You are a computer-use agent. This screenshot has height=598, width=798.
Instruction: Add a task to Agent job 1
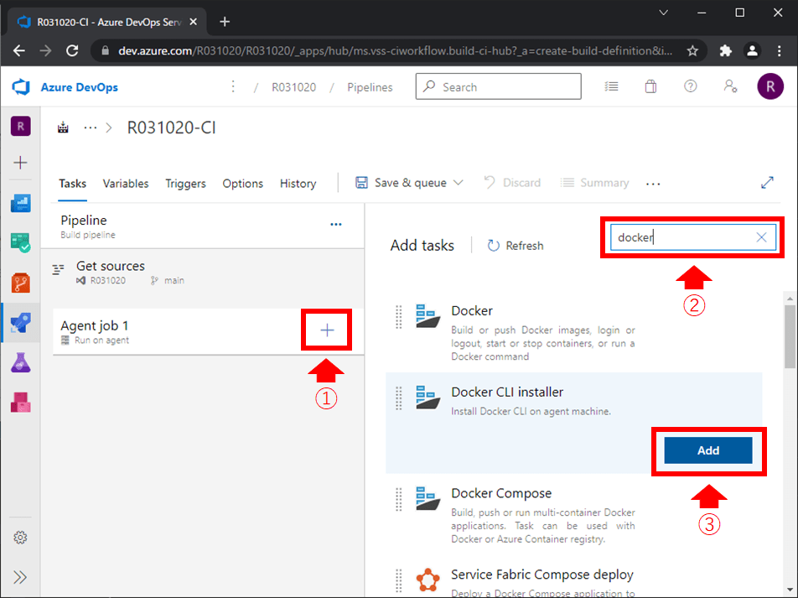click(327, 330)
